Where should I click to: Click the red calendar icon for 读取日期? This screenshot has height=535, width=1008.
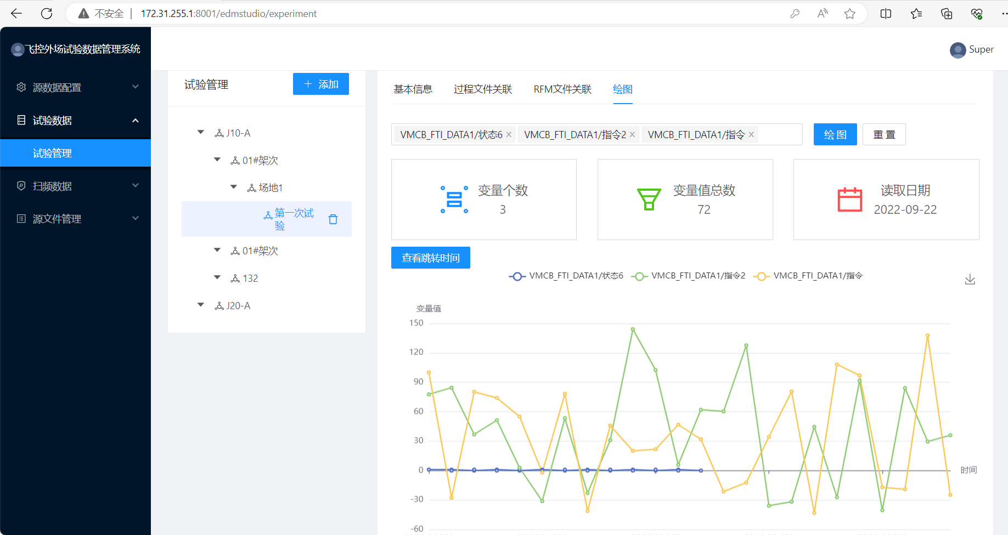(850, 200)
